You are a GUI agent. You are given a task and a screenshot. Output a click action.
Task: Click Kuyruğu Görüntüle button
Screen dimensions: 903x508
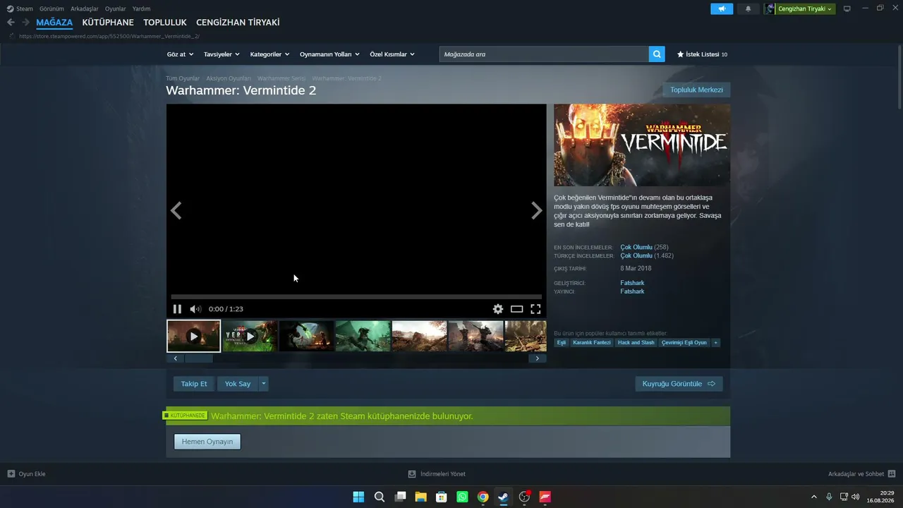679,384
